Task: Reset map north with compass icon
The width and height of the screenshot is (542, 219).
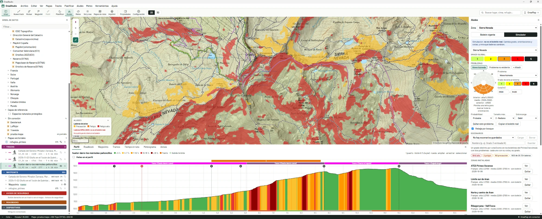Action: point(76,22)
